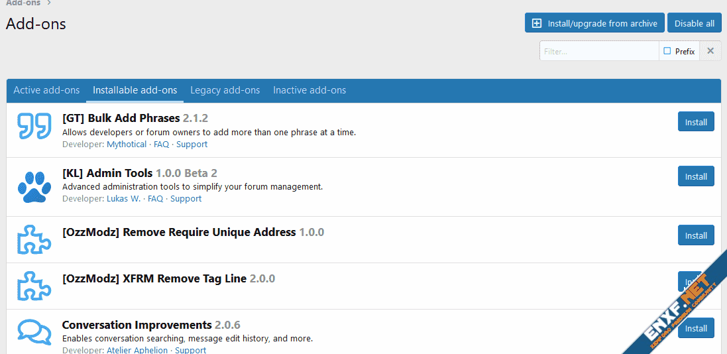727x354 pixels.
Task: Open the Legacy add-ons tab
Action: (225, 90)
